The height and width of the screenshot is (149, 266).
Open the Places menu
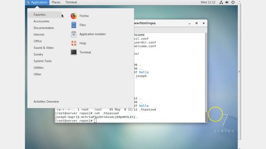[56, 2]
